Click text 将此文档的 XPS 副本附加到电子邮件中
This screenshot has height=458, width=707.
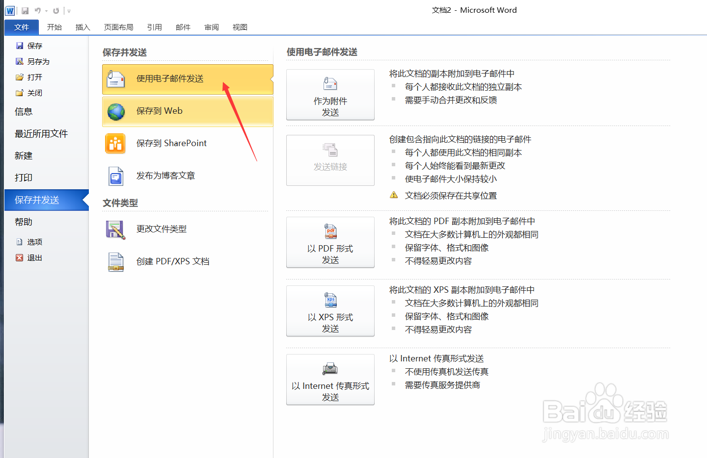[x=462, y=290]
